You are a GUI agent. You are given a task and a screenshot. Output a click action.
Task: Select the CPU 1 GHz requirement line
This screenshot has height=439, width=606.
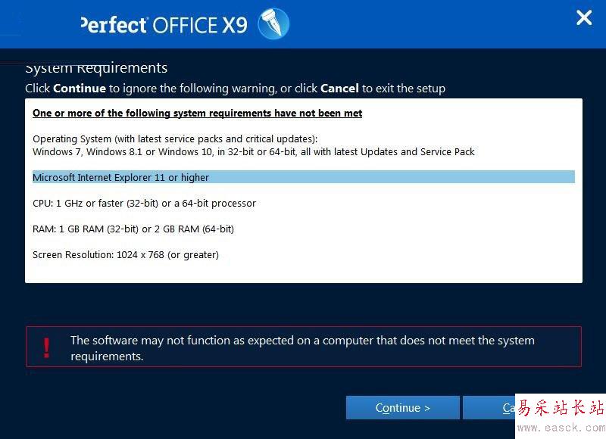(144, 203)
